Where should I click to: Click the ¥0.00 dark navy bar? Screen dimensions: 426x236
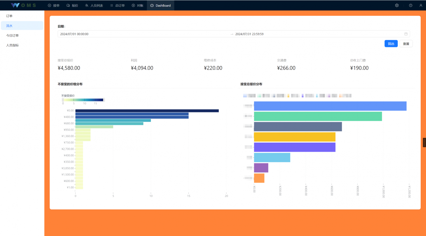click(x=147, y=111)
